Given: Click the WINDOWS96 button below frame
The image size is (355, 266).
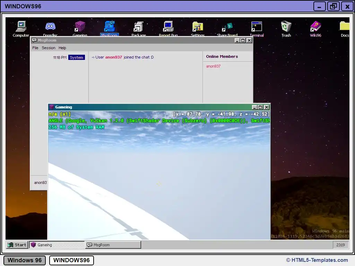Looking at the screenshot, I should [x=71, y=260].
